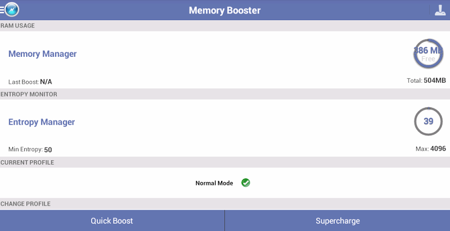Image resolution: width=450 pixels, height=231 pixels.
Task: Open the app menu via lightning logo
Action: tap(12, 10)
